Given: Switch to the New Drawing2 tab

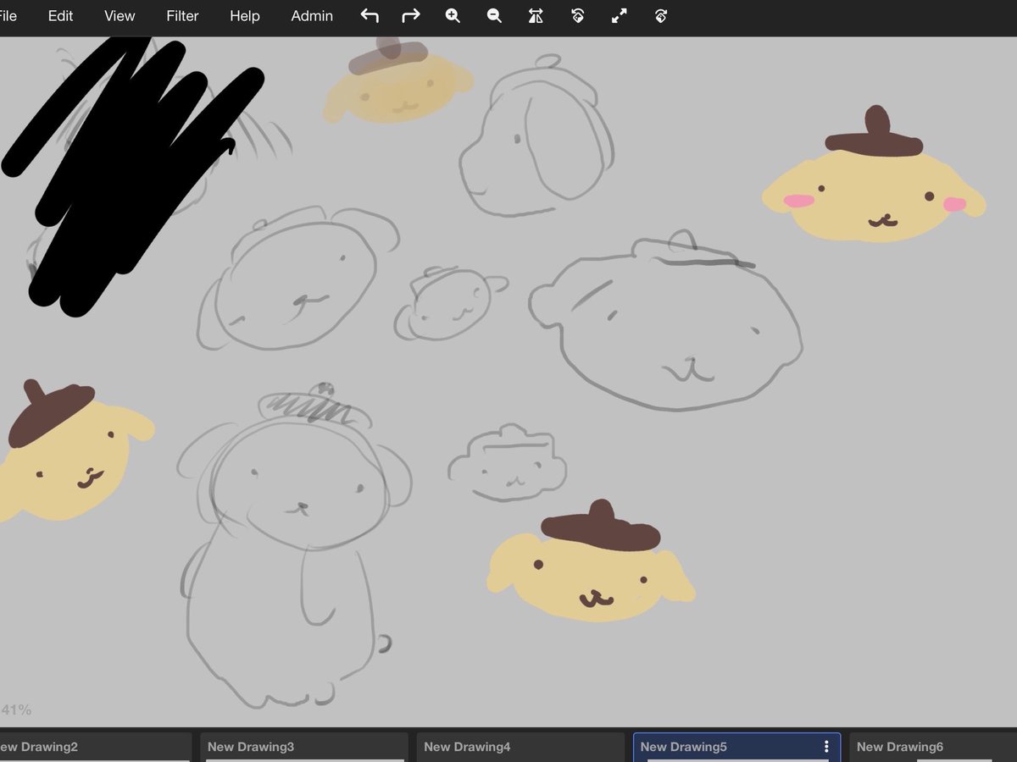Looking at the screenshot, I should (94, 747).
